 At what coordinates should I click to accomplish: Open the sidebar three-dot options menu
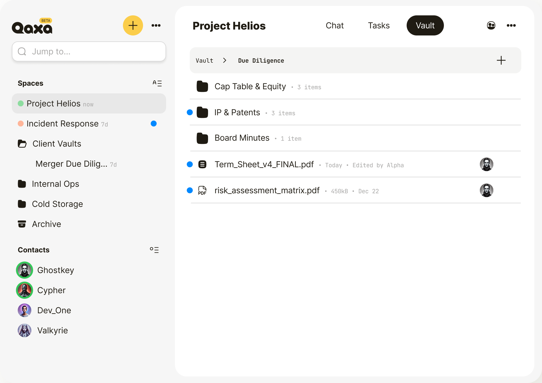click(x=156, y=25)
